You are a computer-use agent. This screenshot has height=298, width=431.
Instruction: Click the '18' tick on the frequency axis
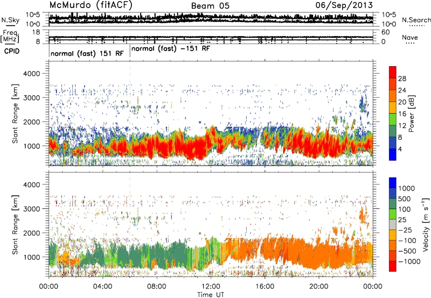[36, 32]
